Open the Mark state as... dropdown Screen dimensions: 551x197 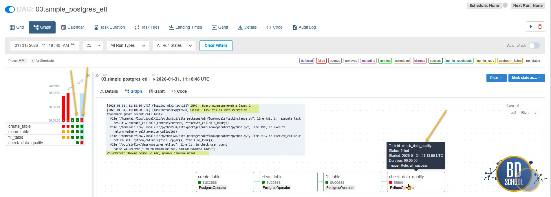pyautogui.click(x=526, y=78)
